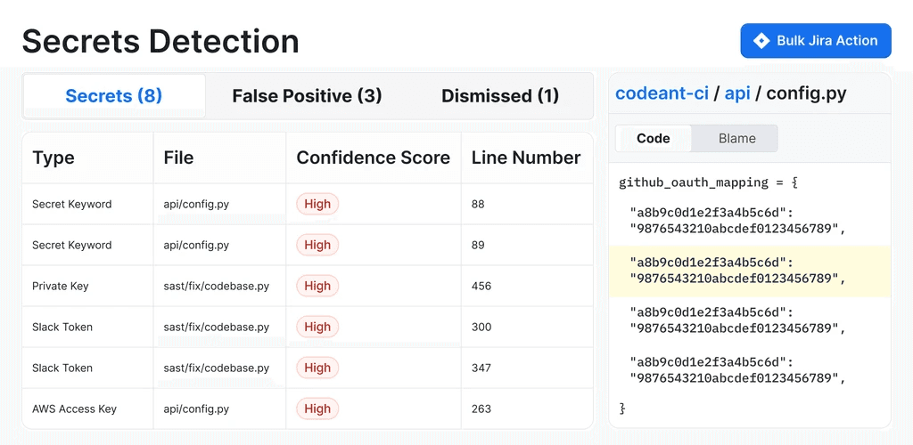Click the Type column header
The image size is (913, 445).
[x=53, y=158]
